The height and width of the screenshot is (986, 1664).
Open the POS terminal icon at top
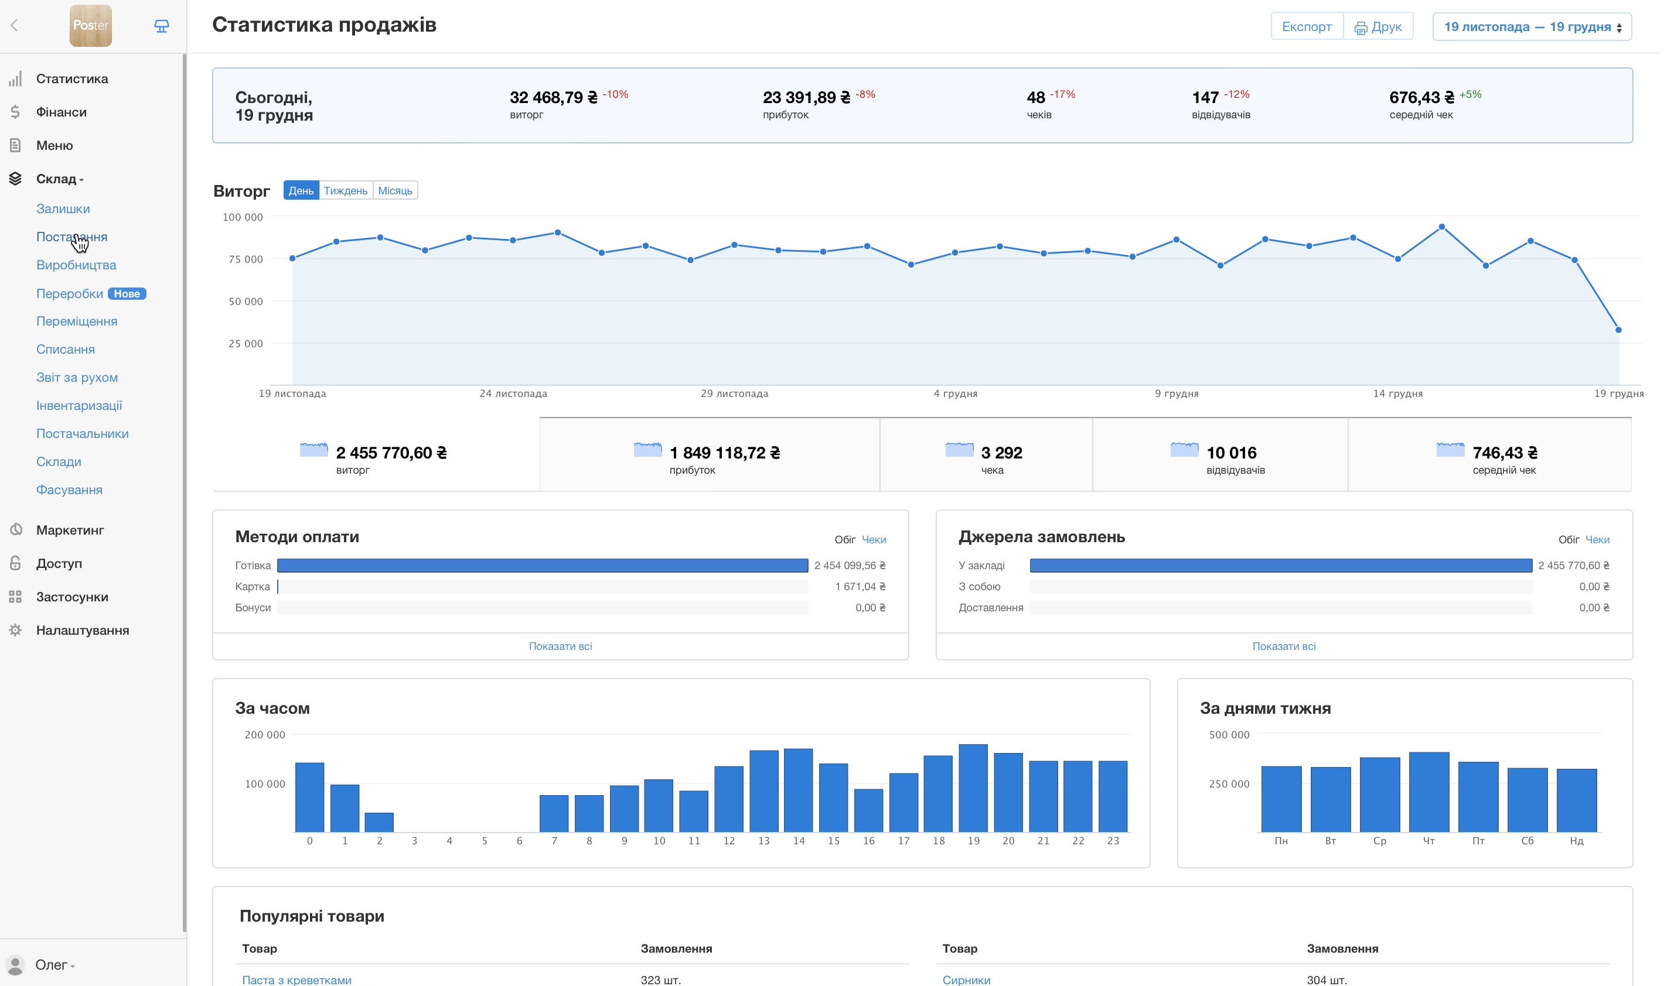162,26
